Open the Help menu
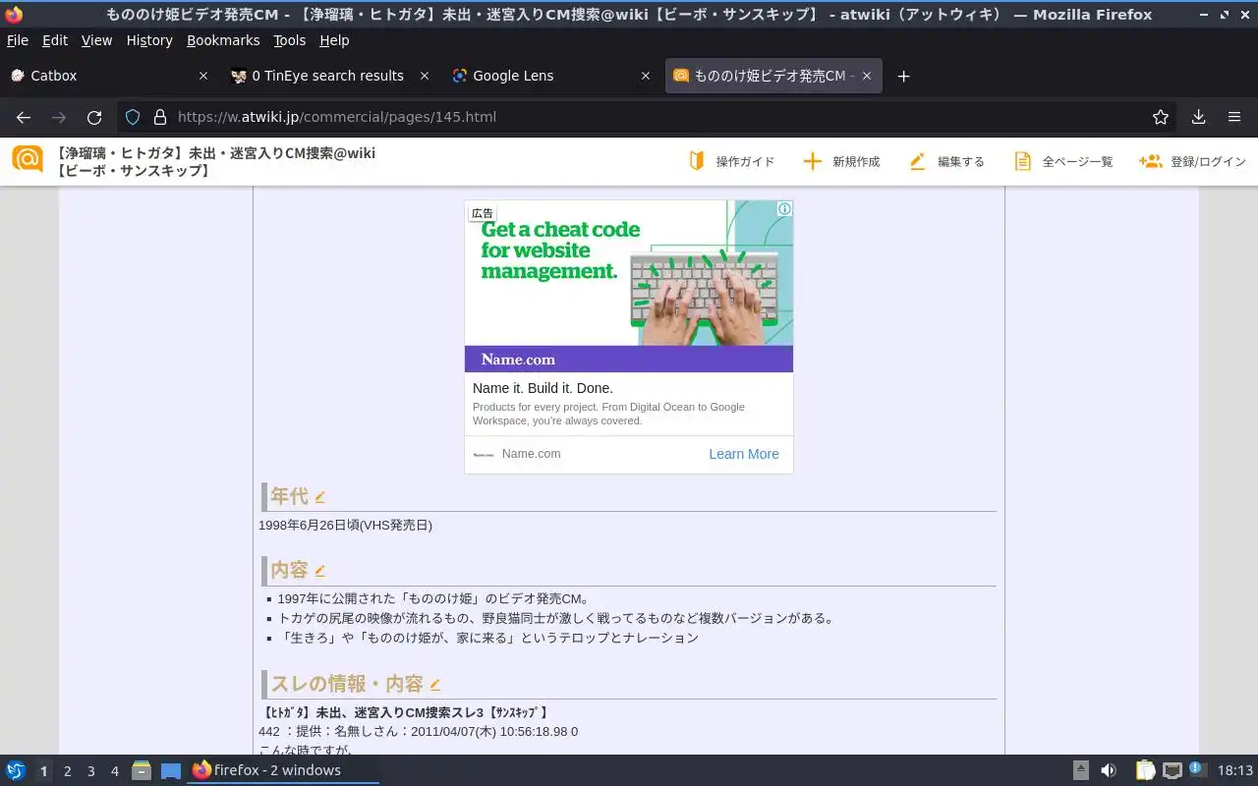The image size is (1258, 786). click(334, 40)
